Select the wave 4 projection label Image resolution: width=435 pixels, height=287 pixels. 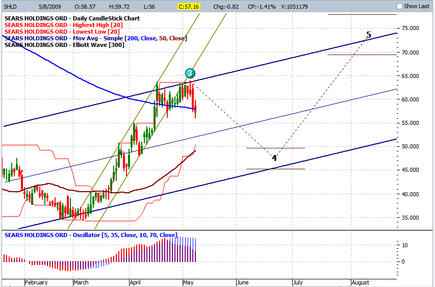(274, 158)
